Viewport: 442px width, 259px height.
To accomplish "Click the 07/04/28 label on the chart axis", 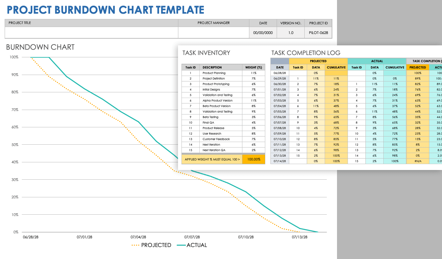I will point(138,237).
